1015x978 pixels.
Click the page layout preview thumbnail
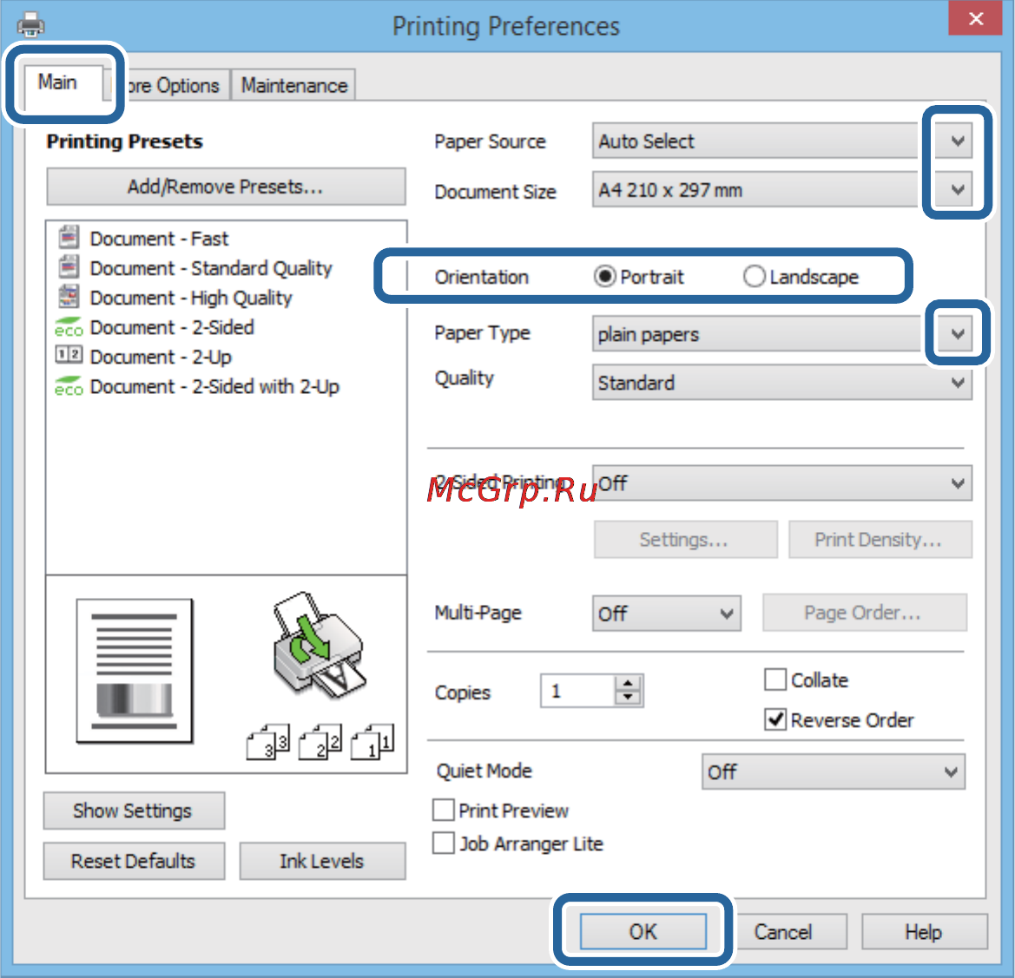coord(135,671)
